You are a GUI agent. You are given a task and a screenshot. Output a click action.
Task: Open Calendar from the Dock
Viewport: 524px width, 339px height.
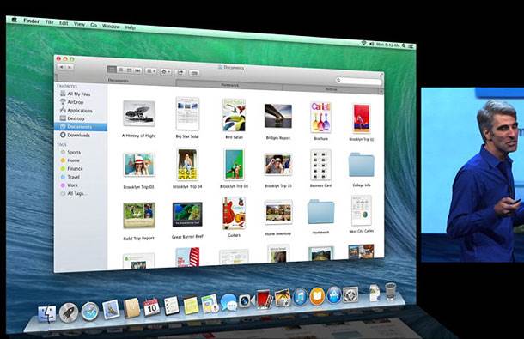pyautogui.click(x=151, y=307)
